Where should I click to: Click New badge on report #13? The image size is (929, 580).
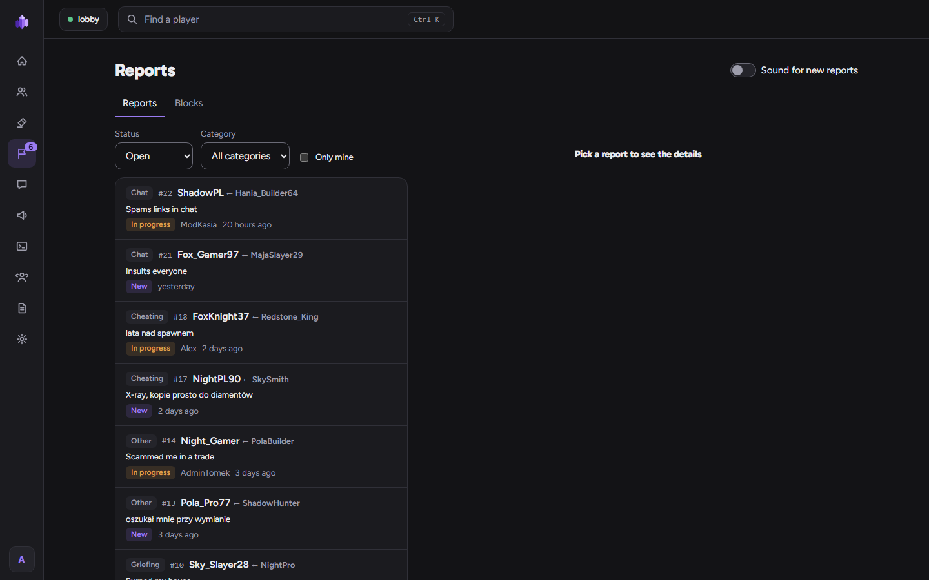point(139,535)
